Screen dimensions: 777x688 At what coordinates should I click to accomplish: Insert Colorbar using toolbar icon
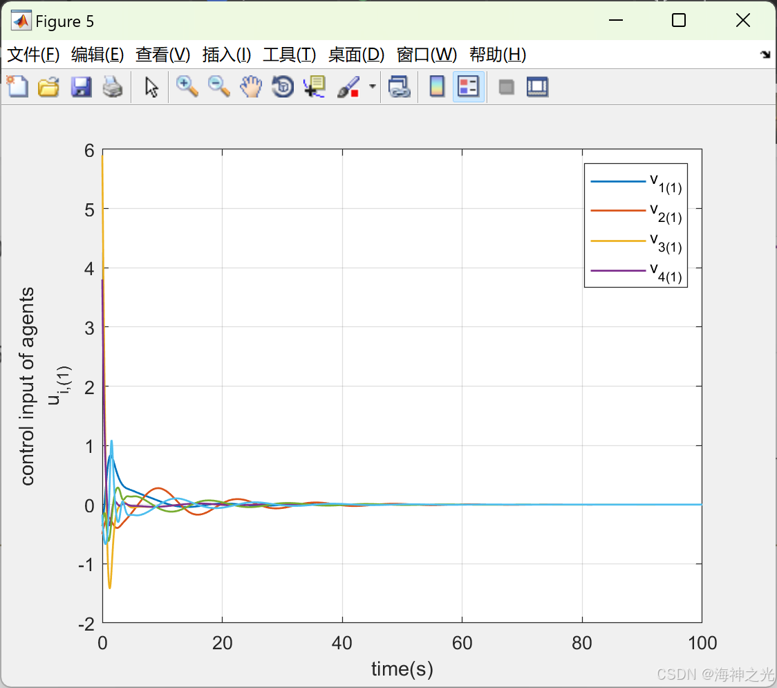437,86
